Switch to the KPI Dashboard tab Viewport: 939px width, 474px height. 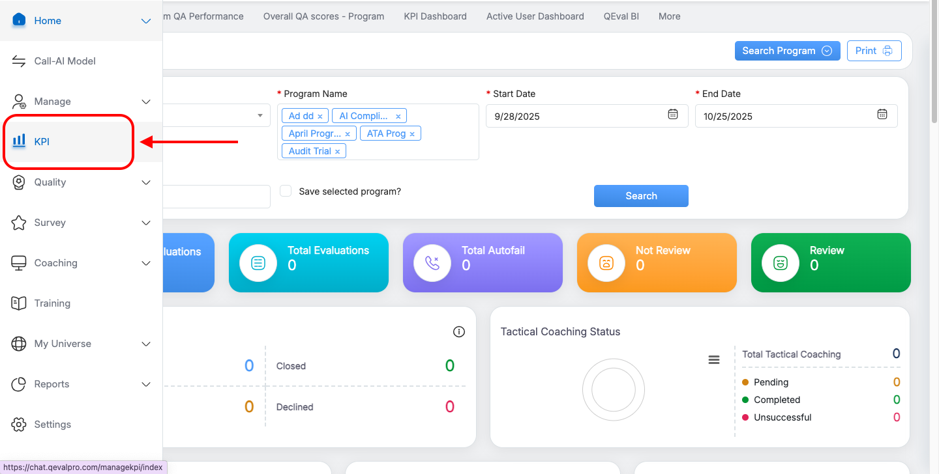435,16
